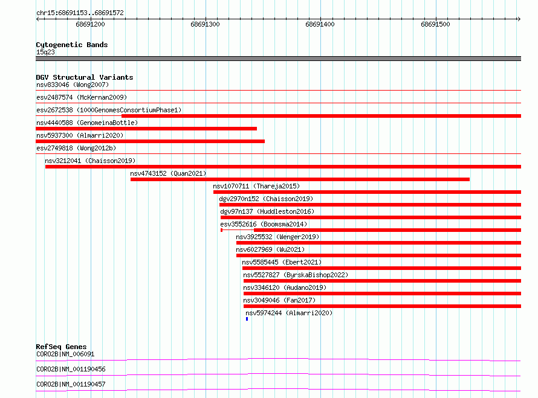The height and width of the screenshot is (398, 538).
Task: Click the red bar under nsv5937300
Action: [x=150, y=141]
